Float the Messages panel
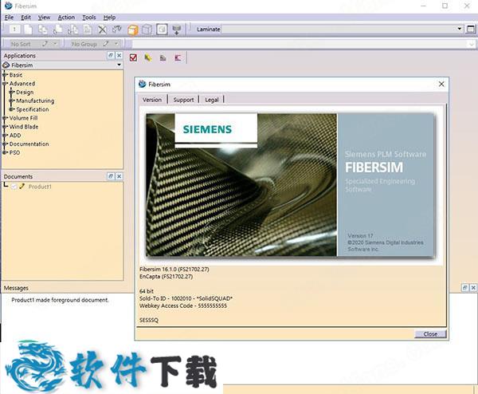 click(465, 287)
